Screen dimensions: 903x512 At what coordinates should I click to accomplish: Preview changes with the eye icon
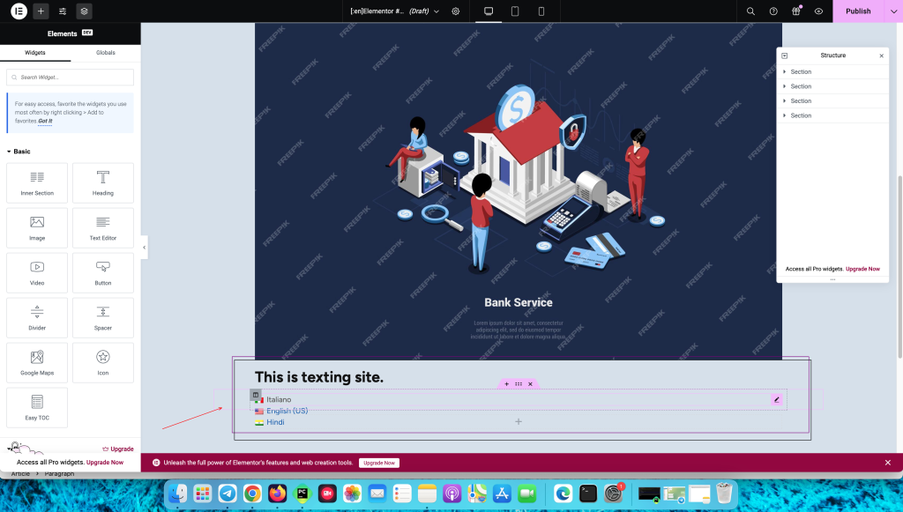(x=818, y=11)
